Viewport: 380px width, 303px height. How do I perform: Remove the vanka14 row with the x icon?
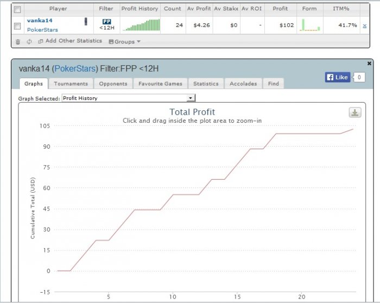[364, 26]
